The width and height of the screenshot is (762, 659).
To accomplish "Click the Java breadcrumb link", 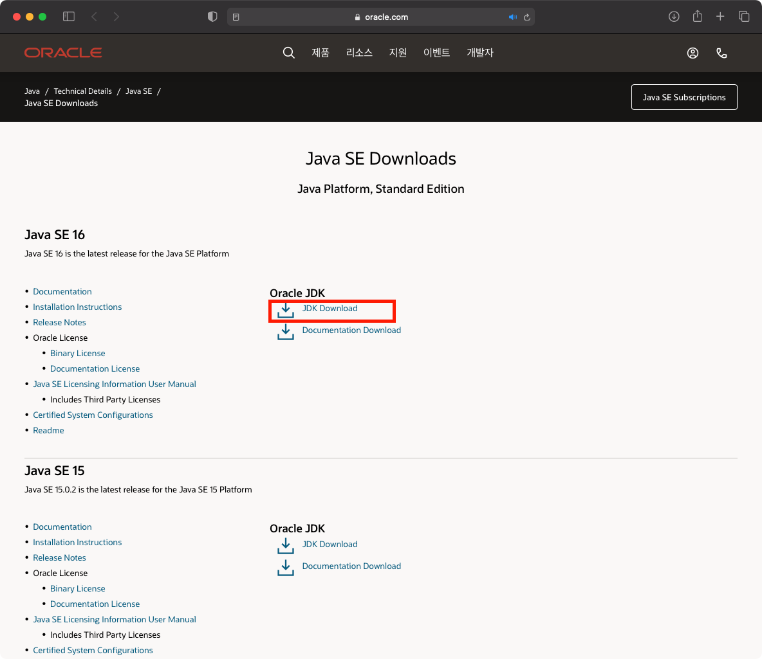I will point(32,91).
